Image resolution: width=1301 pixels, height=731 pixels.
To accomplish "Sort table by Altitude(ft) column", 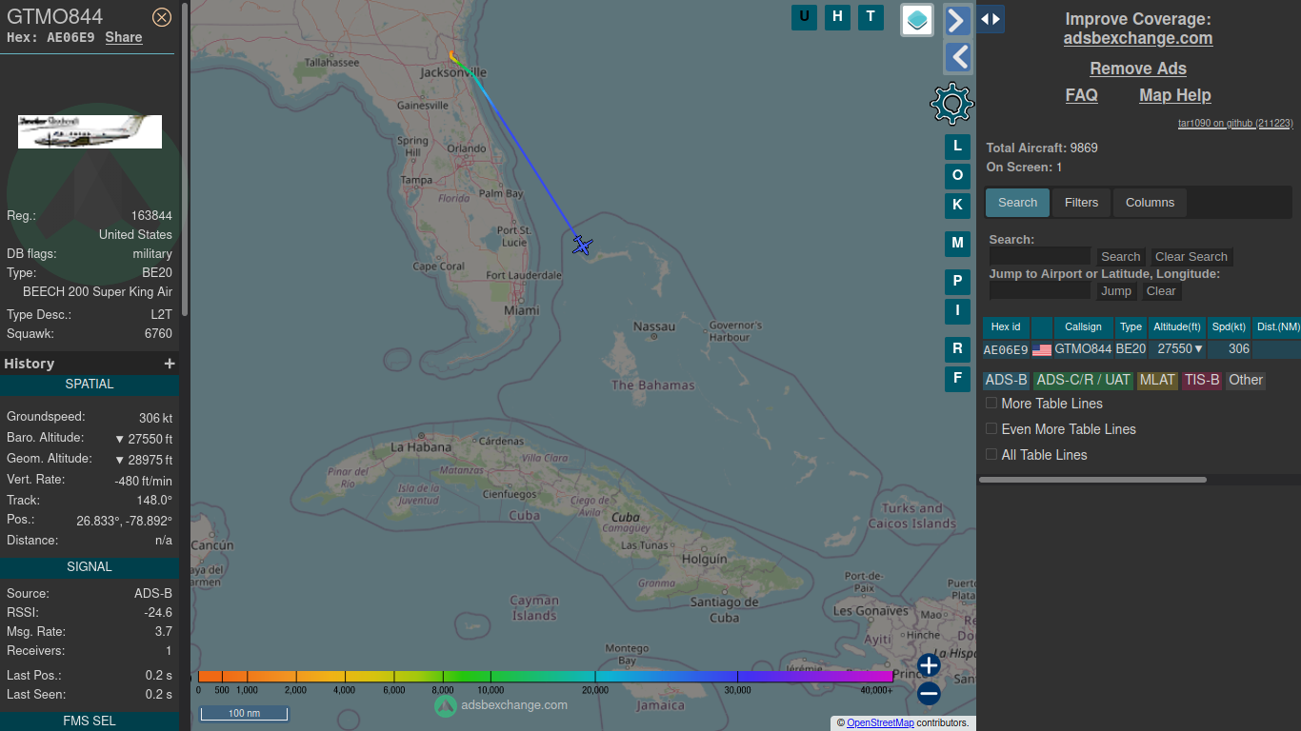I will tap(1177, 327).
